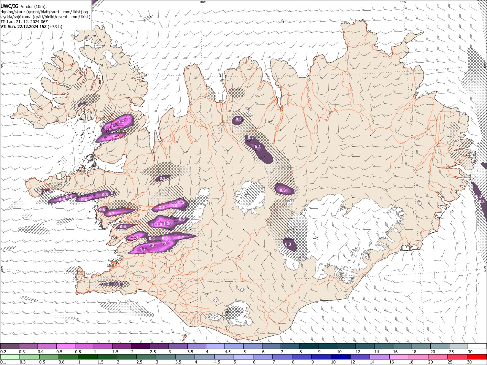The width and height of the screenshot is (487, 365).
Task: Click the 1.7 precipitation value on the map
Action: coord(143,249)
